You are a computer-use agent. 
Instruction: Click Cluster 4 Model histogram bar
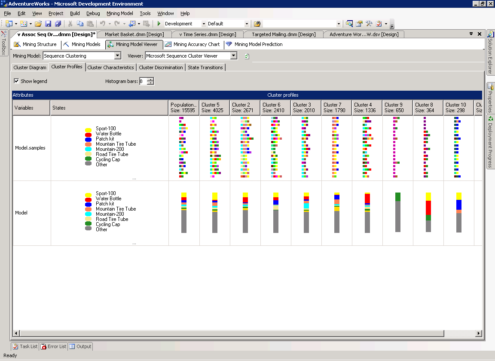click(x=367, y=213)
